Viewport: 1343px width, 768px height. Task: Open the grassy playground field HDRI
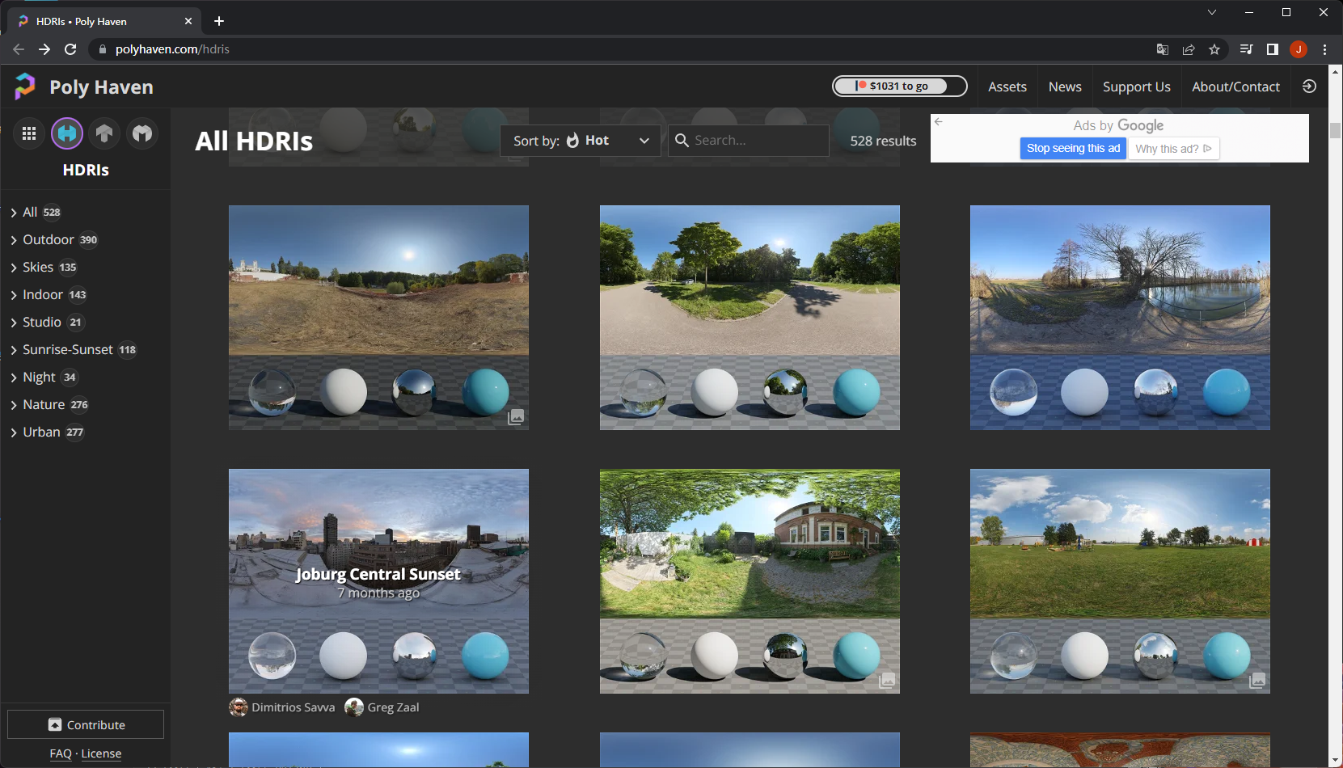(x=1120, y=581)
